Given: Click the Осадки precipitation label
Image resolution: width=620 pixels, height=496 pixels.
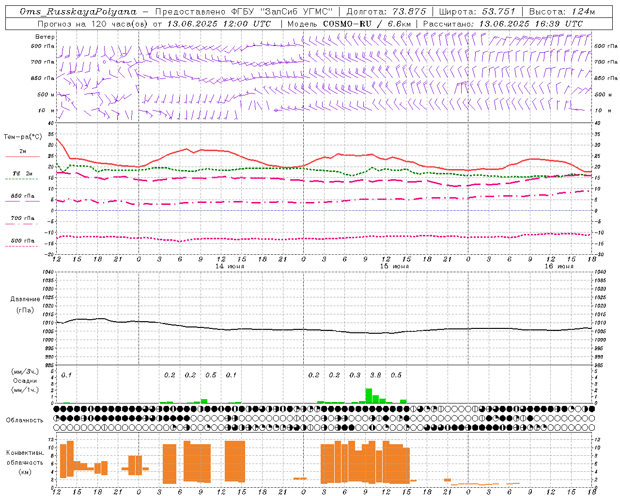Looking at the screenshot, I should pyautogui.click(x=25, y=381).
